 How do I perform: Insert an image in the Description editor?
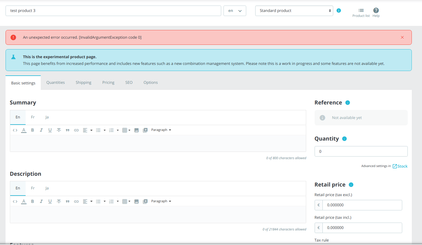(136, 201)
